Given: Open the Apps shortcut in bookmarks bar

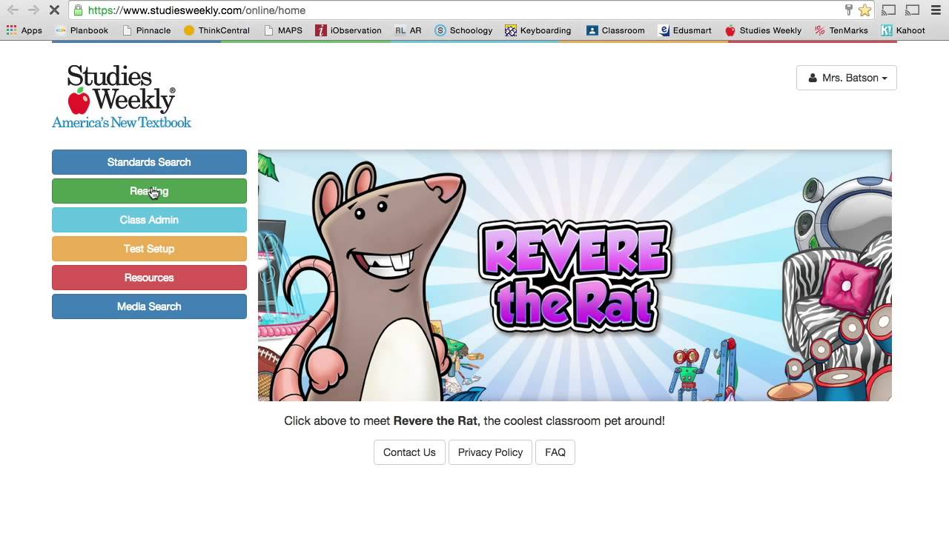Looking at the screenshot, I should [x=24, y=30].
